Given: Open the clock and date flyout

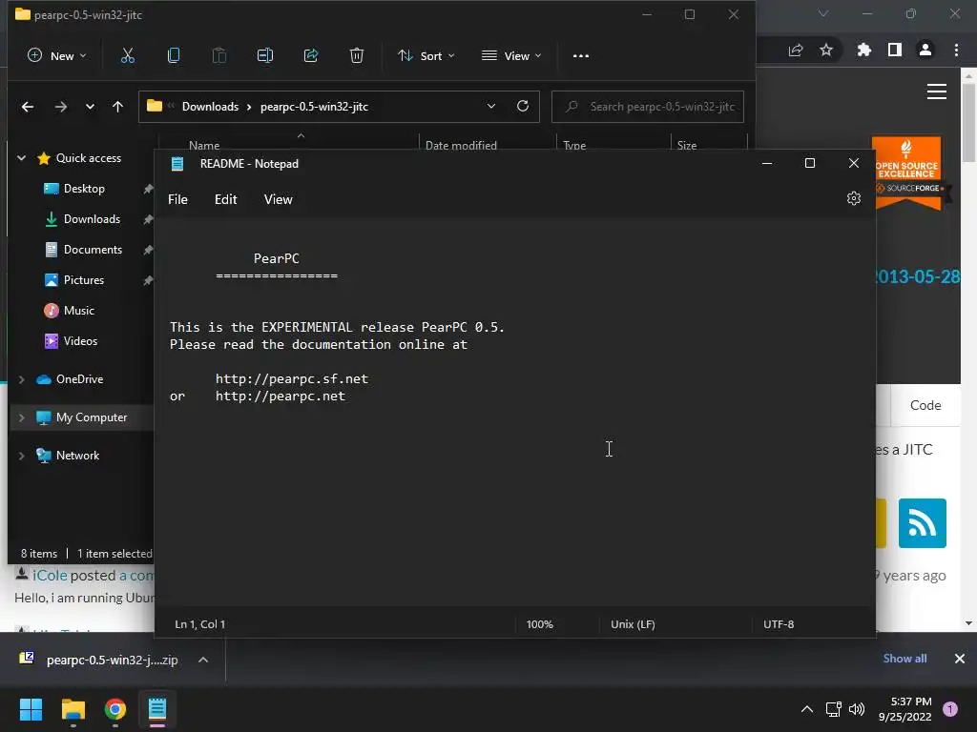Looking at the screenshot, I should pyautogui.click(x=905, y=709).
